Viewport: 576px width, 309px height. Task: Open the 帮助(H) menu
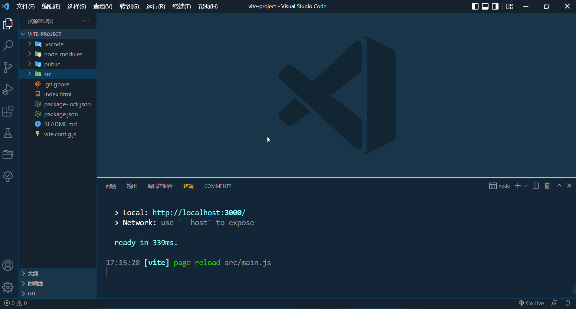[208, 6]
